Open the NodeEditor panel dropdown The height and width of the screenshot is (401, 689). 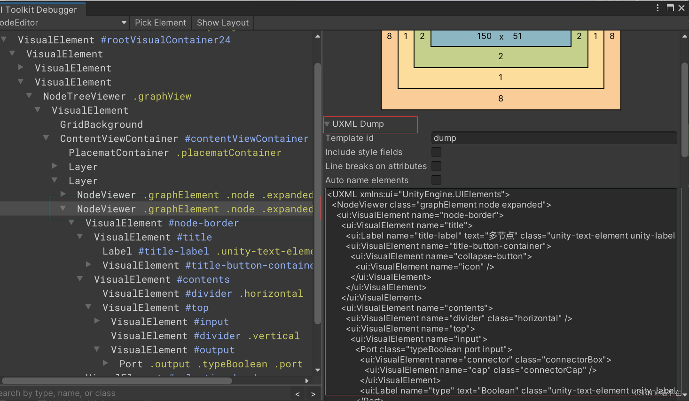64,23
